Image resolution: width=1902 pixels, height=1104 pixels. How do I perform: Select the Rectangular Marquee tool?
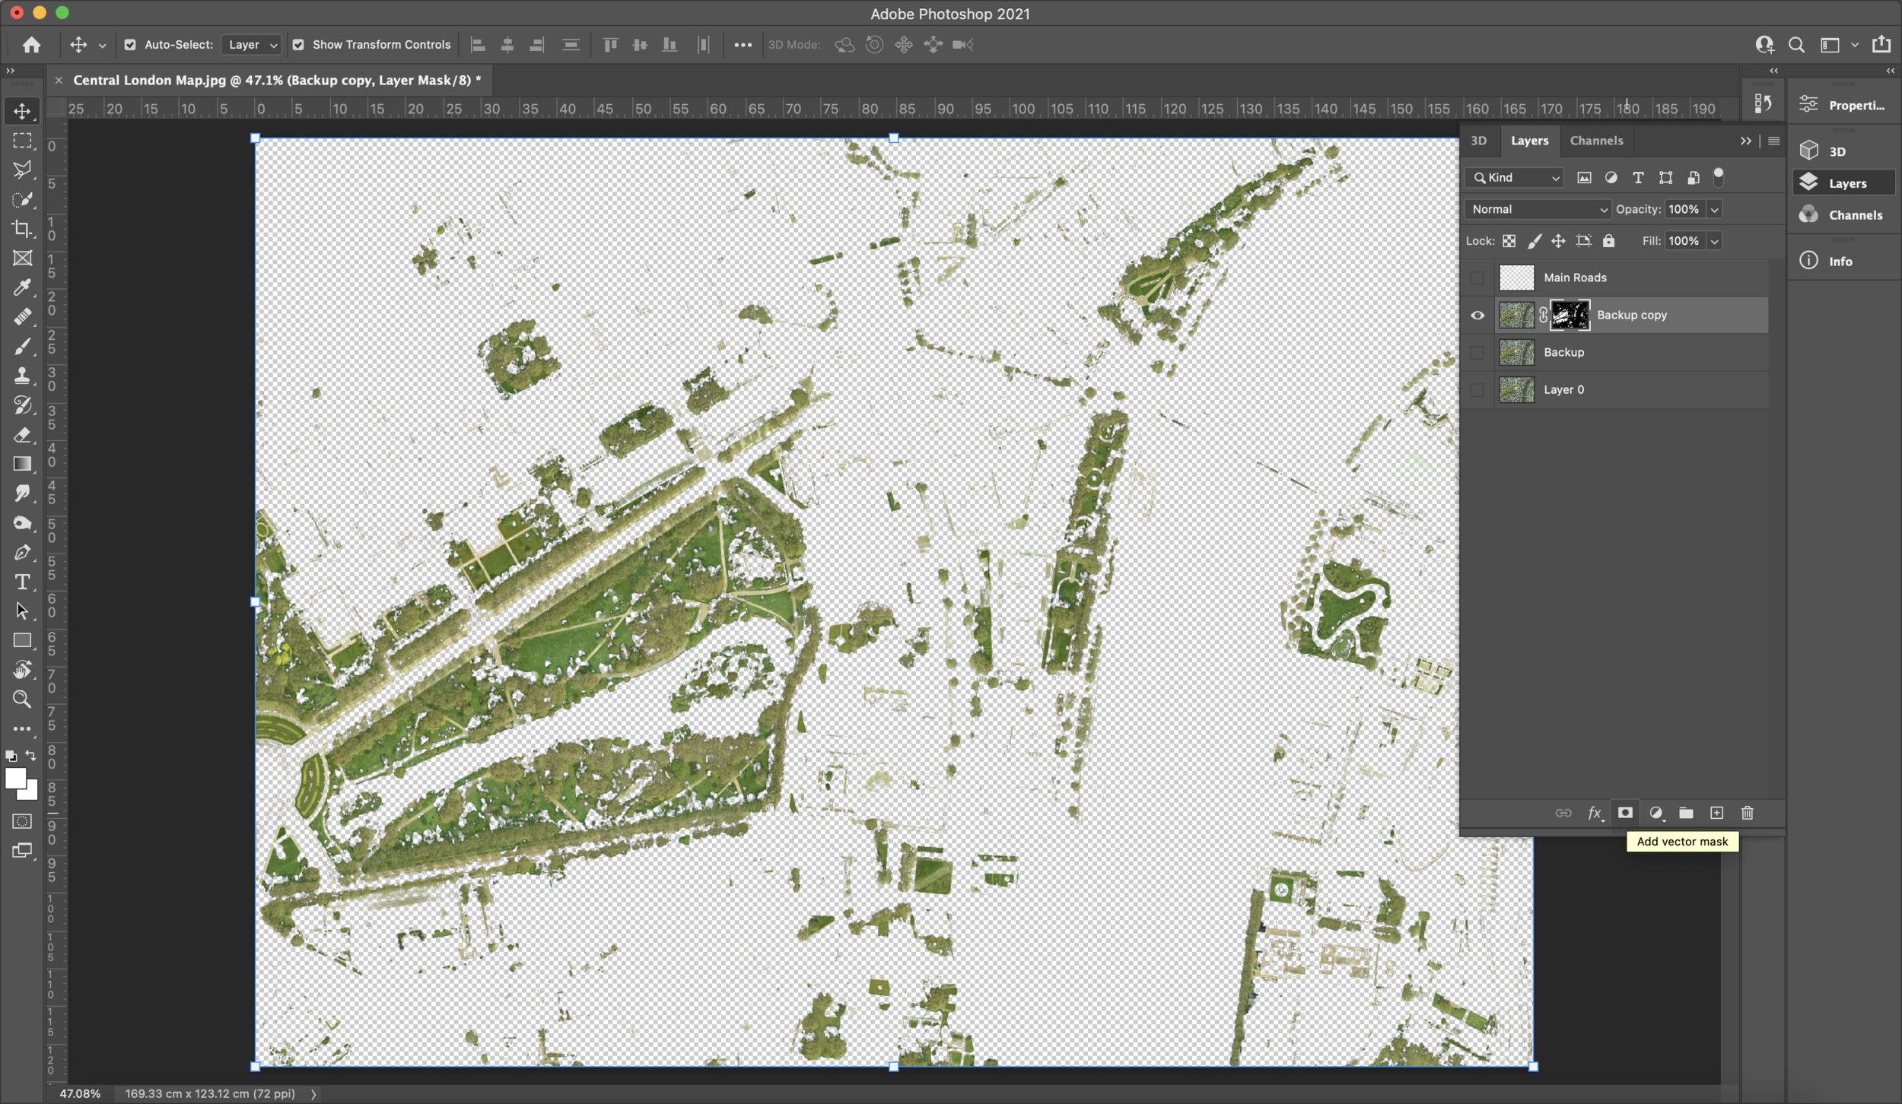pyautogui.click(x=22, y=141)
